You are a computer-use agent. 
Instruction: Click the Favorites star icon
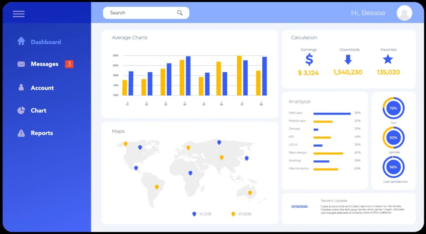pyautogui.click(x=388, y=59)
